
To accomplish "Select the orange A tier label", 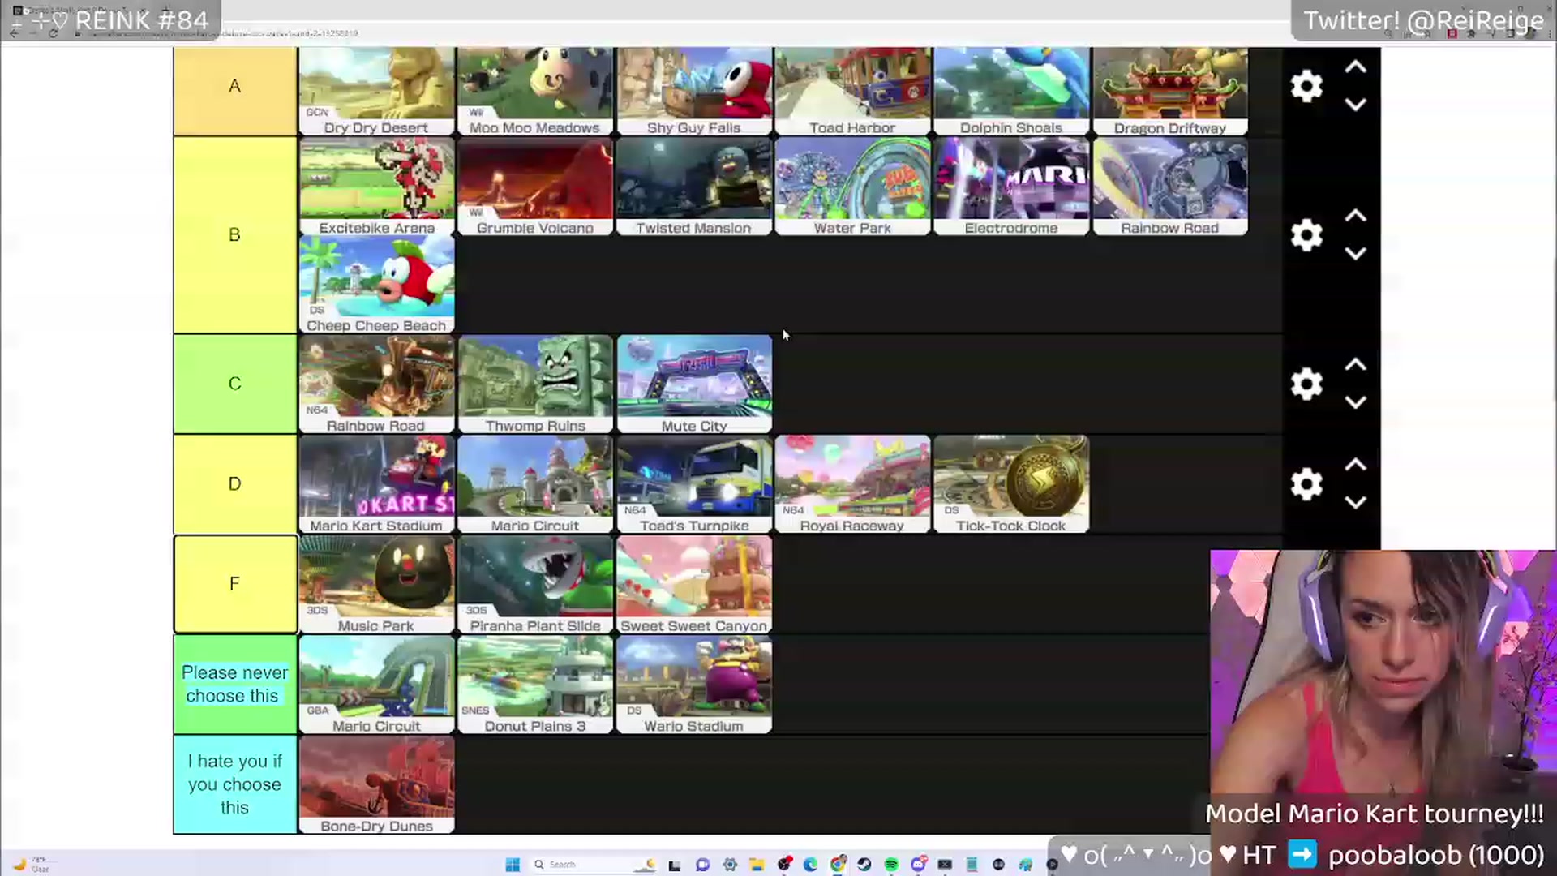I will 235,91.
